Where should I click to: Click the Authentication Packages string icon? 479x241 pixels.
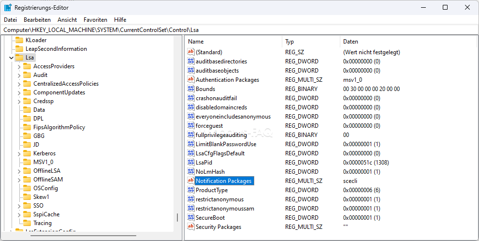191,79
